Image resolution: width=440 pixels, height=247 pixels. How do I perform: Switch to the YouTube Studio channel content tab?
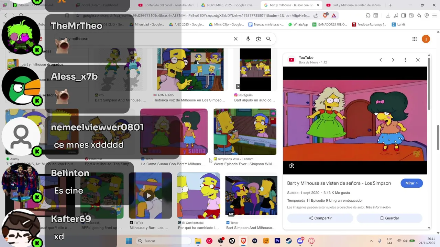click(166, 5)
